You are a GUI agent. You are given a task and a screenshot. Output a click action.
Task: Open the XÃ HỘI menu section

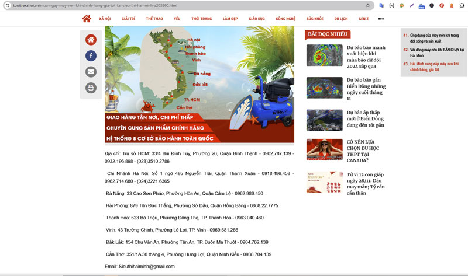(x=105, y=19)
